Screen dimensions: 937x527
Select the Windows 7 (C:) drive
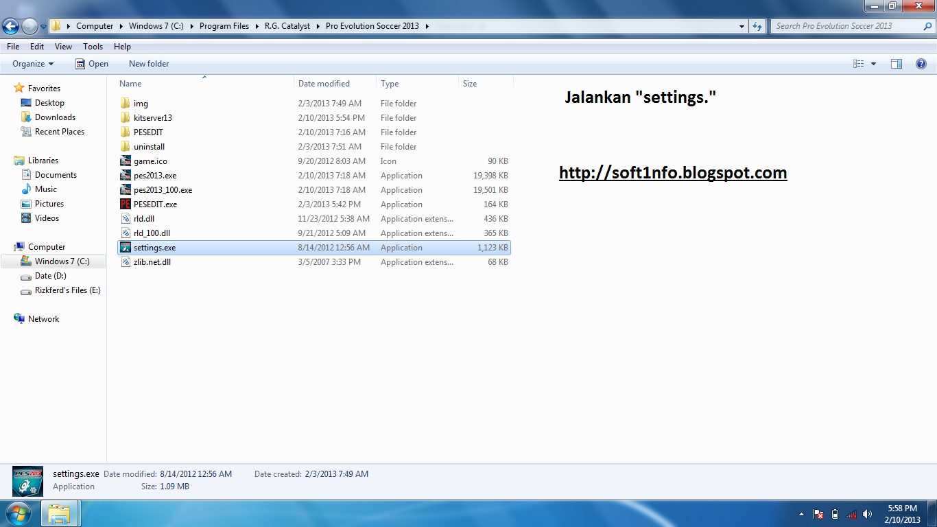[x=62, y=261]
